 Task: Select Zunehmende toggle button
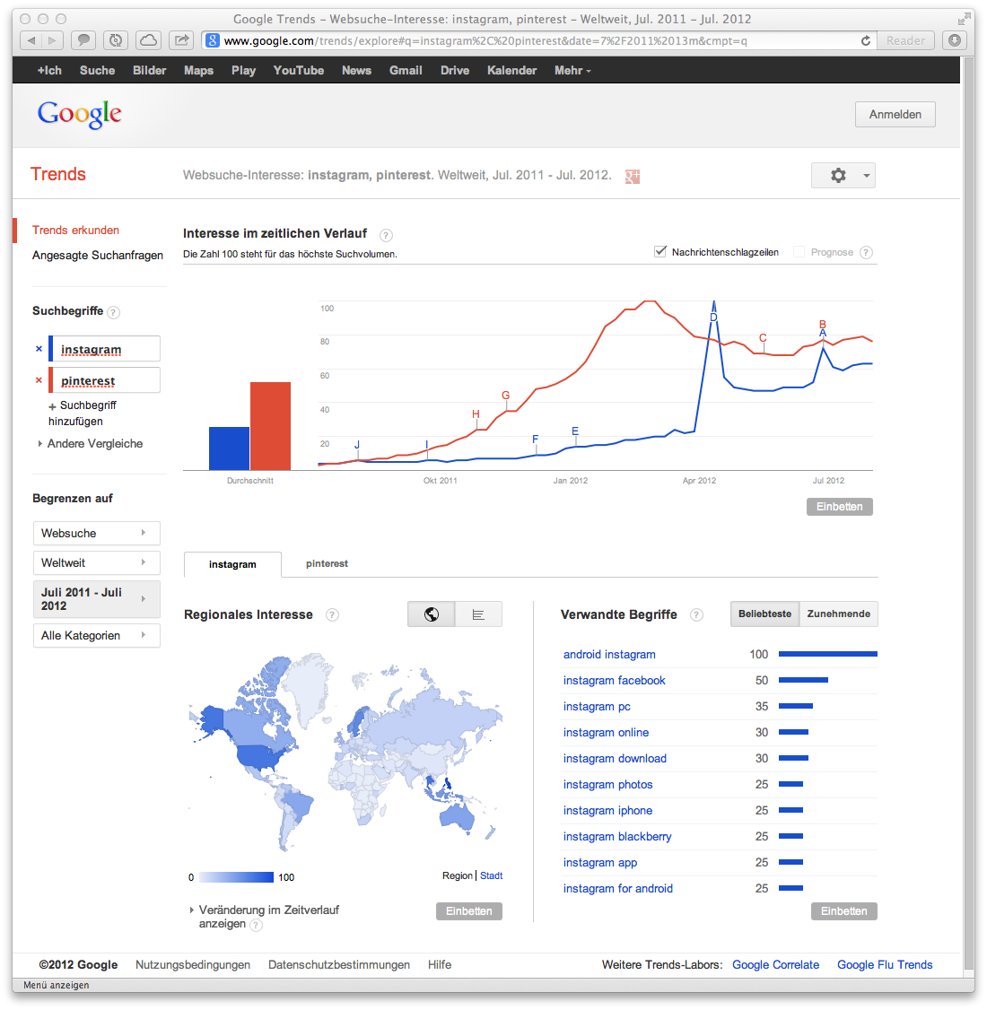838,614
